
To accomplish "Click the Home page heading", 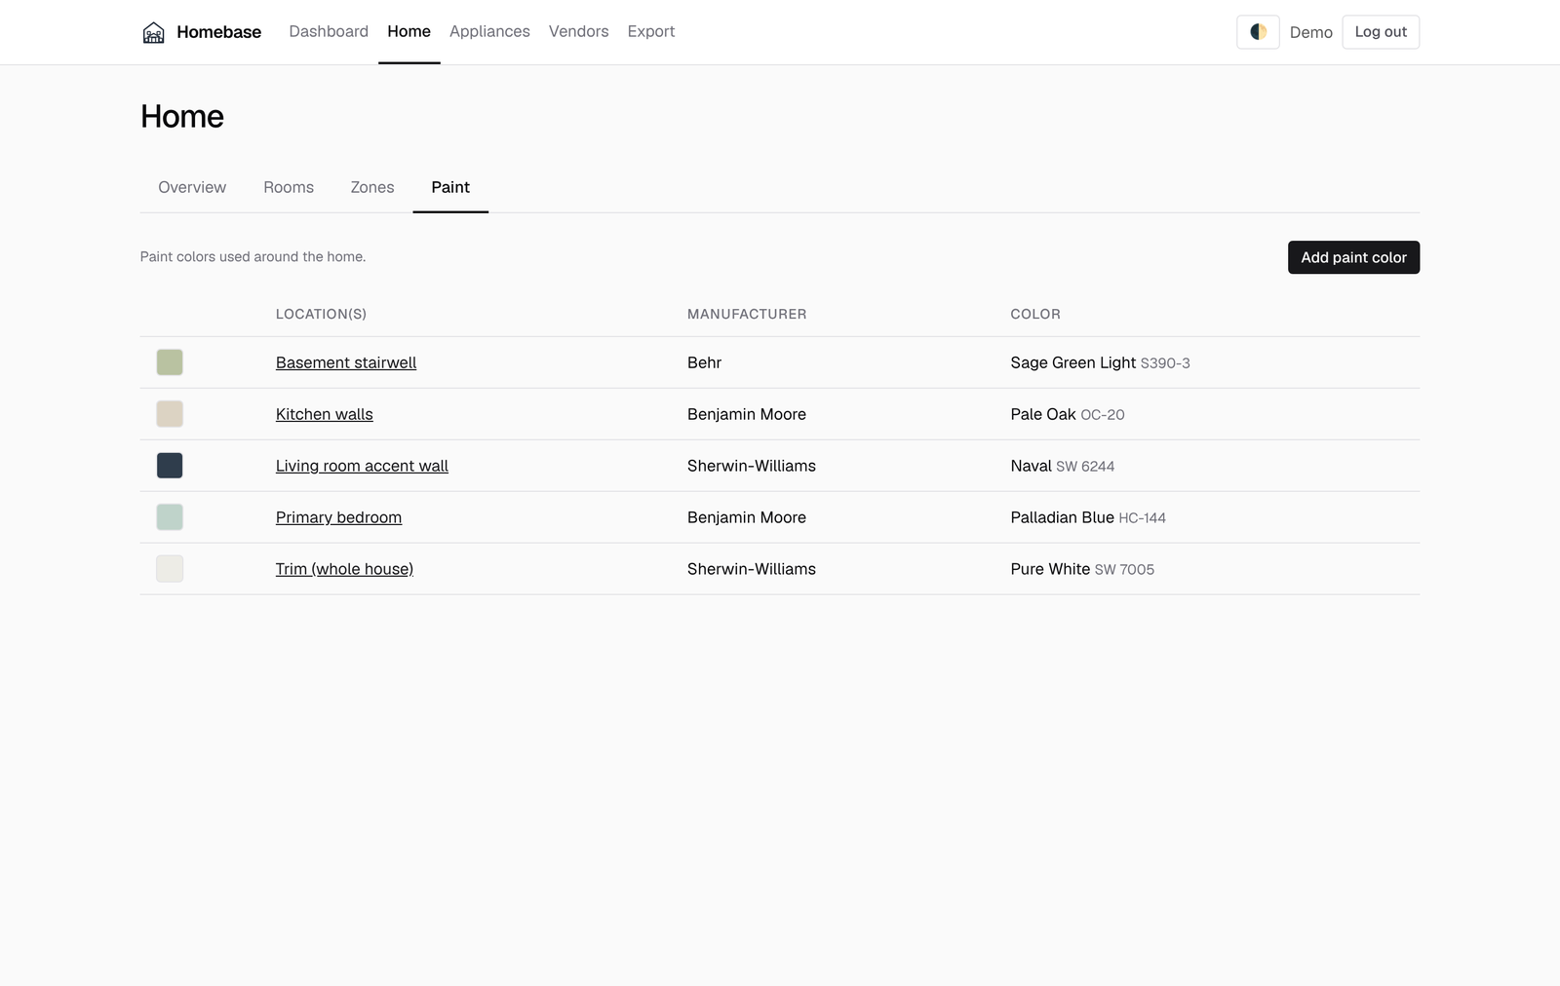I will 182,117.
